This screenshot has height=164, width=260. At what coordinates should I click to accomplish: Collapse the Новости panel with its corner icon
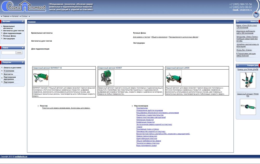coord(238,21)
